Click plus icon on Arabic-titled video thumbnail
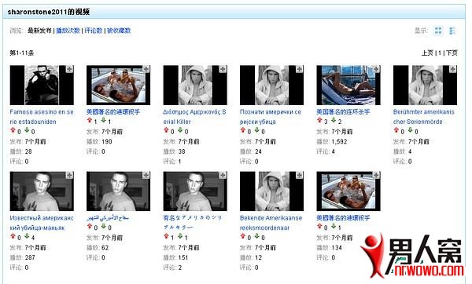This screenshot has height=284, width=472. pyautogui.click(x=146, y=175)
